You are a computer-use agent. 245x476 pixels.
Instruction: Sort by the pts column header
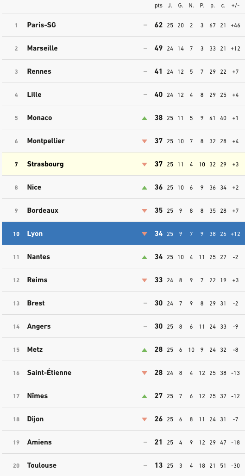pos(158,6)
